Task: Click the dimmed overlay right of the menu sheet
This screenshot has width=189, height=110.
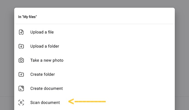Action: click(x=182, y=55)
